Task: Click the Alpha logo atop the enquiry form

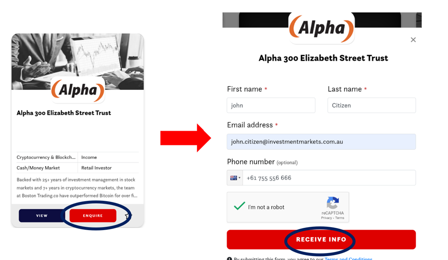Action: click(321, 28)
